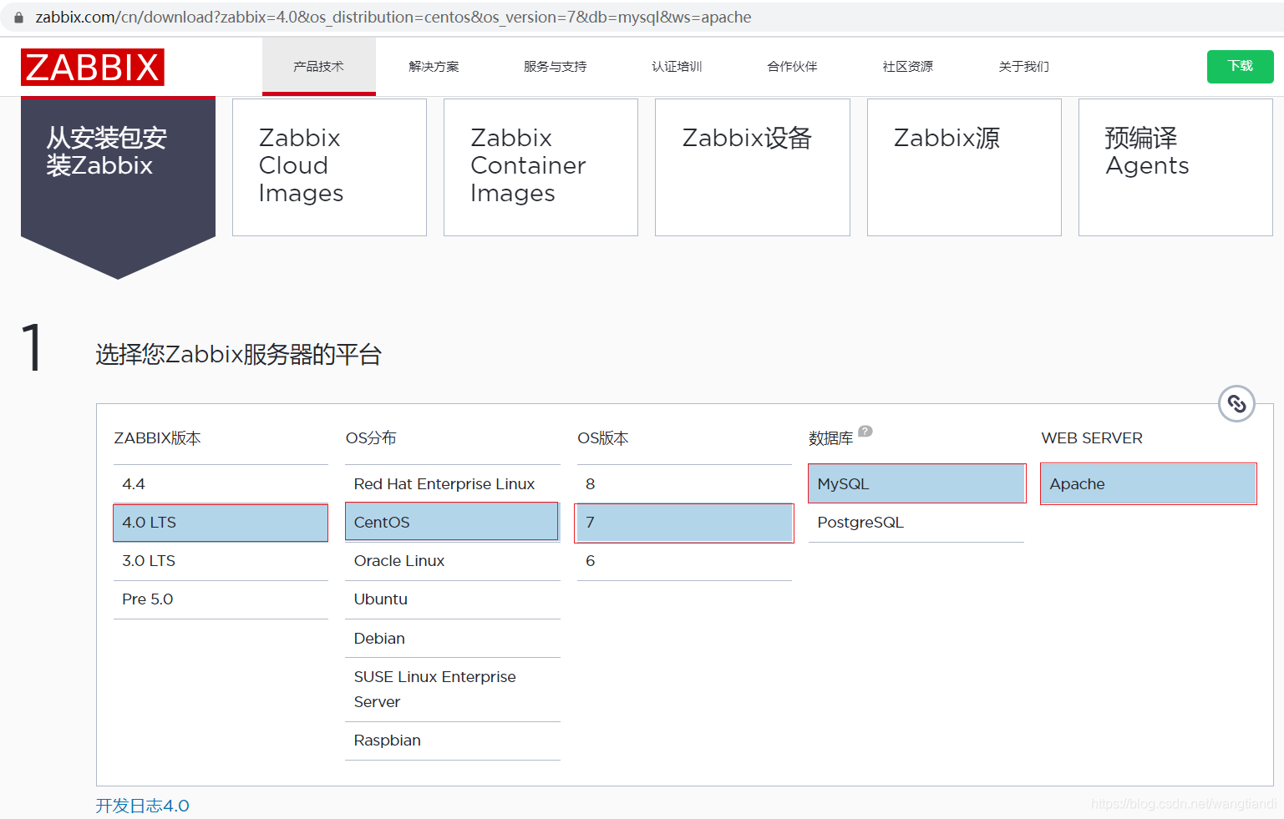Click the ZABBIX版本 column heading
The image size is (1284, 819).
(x=157, y=438)
